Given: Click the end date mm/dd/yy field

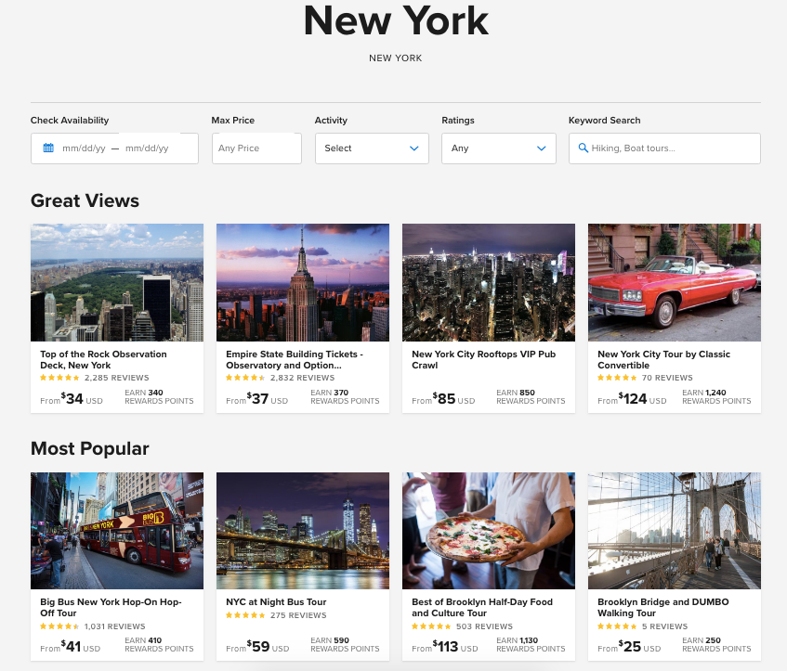Looking at the screenshot, I should tap(147, 148).
